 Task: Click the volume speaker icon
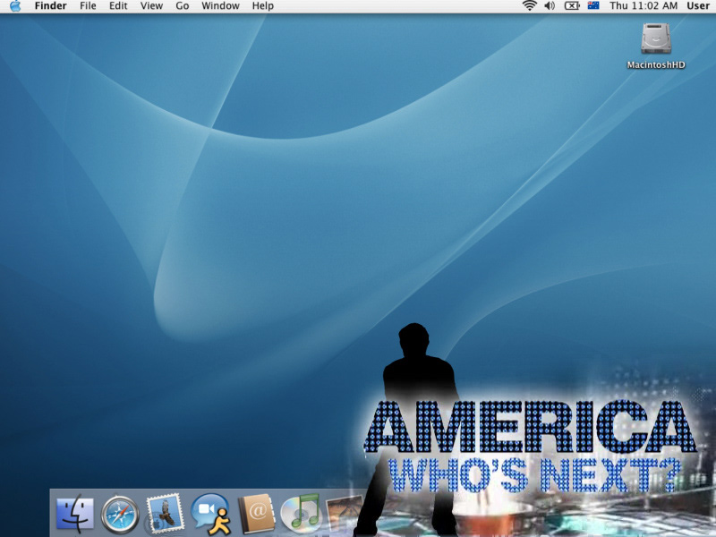pos(550,6)
